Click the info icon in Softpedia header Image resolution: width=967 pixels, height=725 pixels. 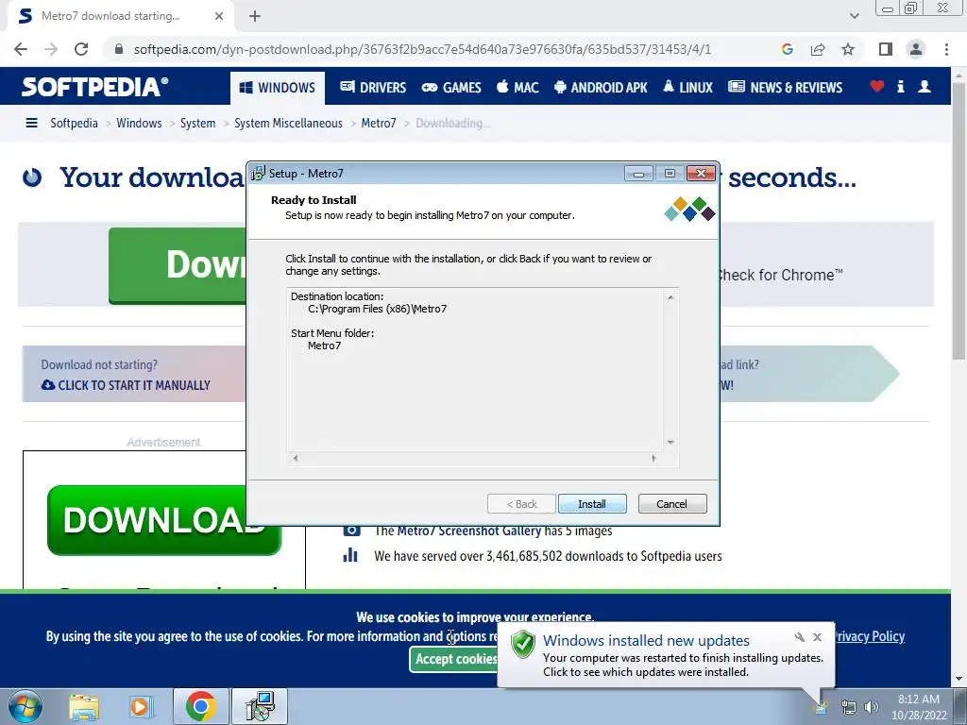[x=900, y=86]
